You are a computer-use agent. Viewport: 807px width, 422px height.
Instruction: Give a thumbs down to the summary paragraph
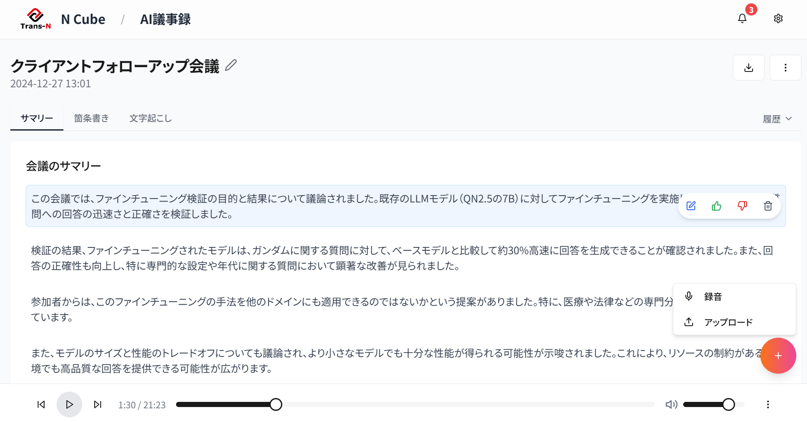click(x=742, y=206)
